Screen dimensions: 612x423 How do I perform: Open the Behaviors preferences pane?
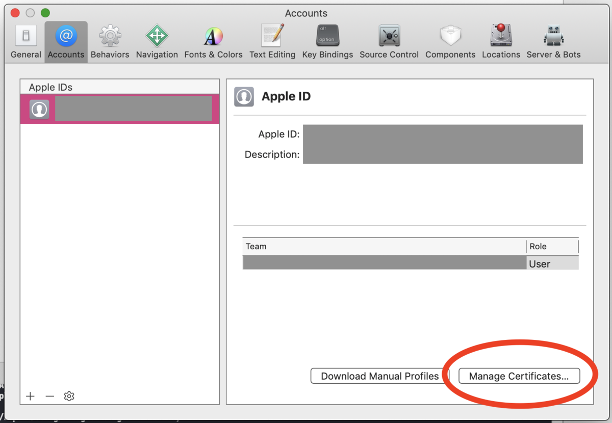pyautogui.click(x=110, y=41)
